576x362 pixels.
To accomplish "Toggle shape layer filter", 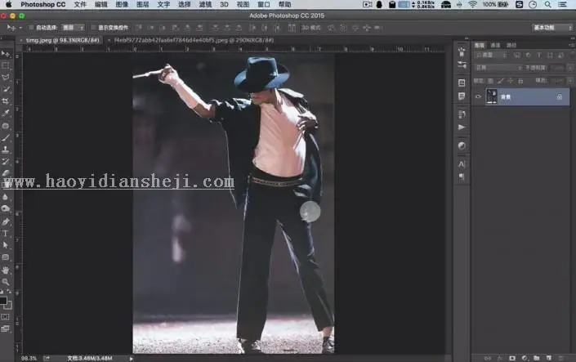I will tap(550, 55).
